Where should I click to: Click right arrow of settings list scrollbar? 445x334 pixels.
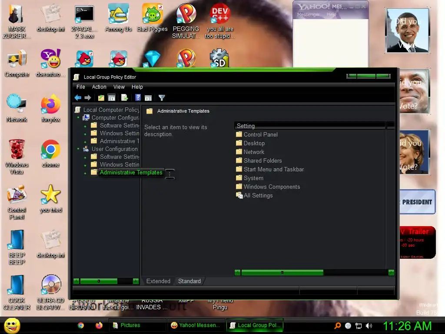[x=391, y=273]
